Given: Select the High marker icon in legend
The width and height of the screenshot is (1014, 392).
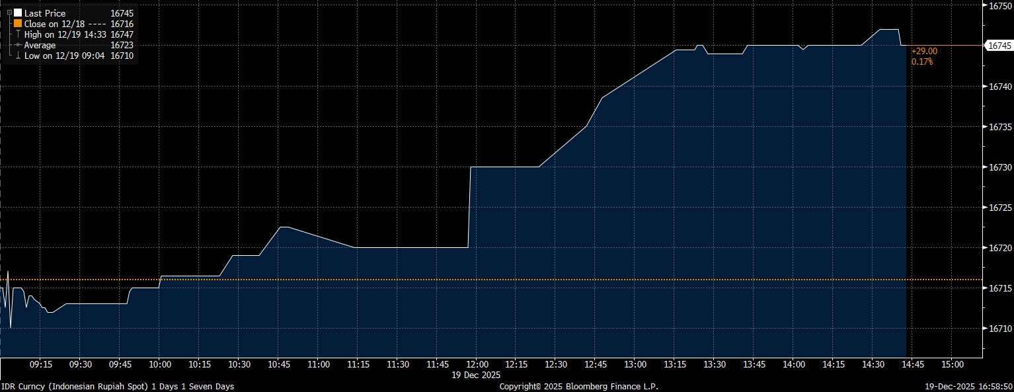Looking at the screenshot, I should point(18,34).
